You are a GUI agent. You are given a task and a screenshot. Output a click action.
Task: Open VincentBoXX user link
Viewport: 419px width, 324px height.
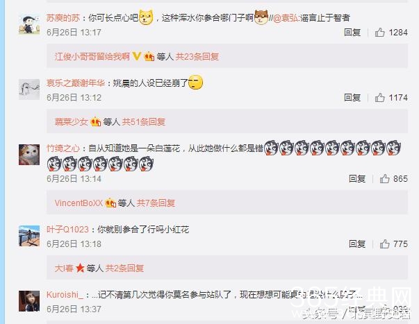pyautogui.click(x=79, y=203)
